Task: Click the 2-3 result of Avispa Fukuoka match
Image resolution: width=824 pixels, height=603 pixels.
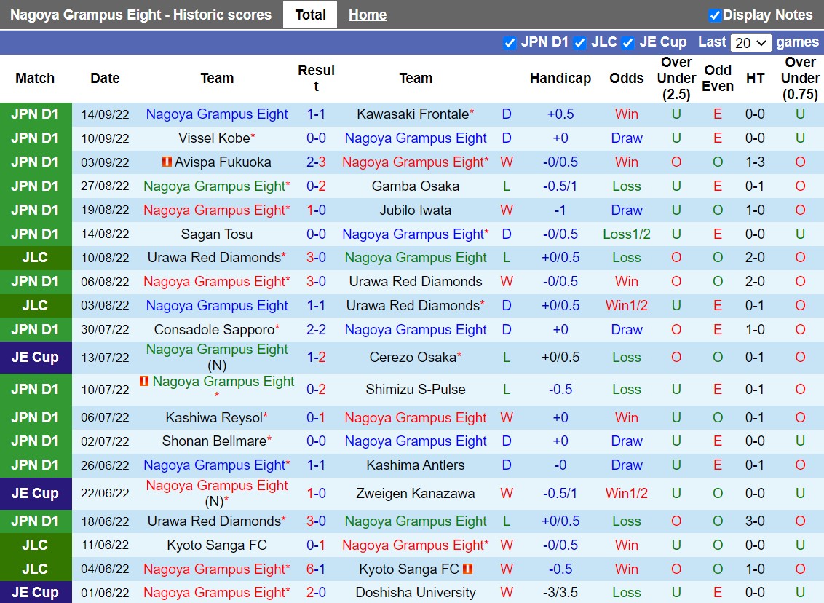Action: tap(316, 162)
